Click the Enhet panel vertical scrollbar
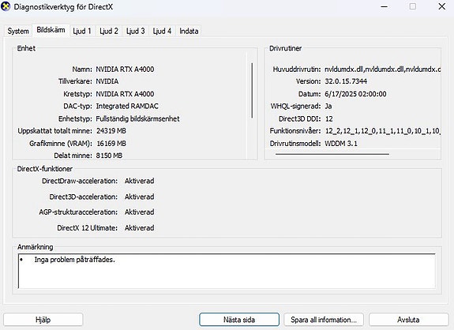 click(x=252, y=90)
